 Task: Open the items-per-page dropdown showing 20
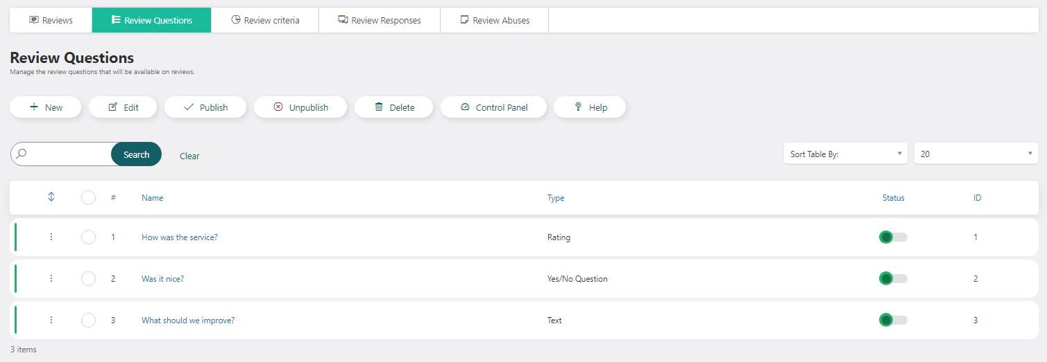coord(976,154)
